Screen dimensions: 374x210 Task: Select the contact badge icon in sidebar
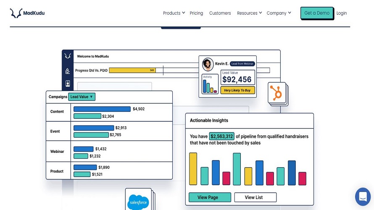tap(68, 83)
